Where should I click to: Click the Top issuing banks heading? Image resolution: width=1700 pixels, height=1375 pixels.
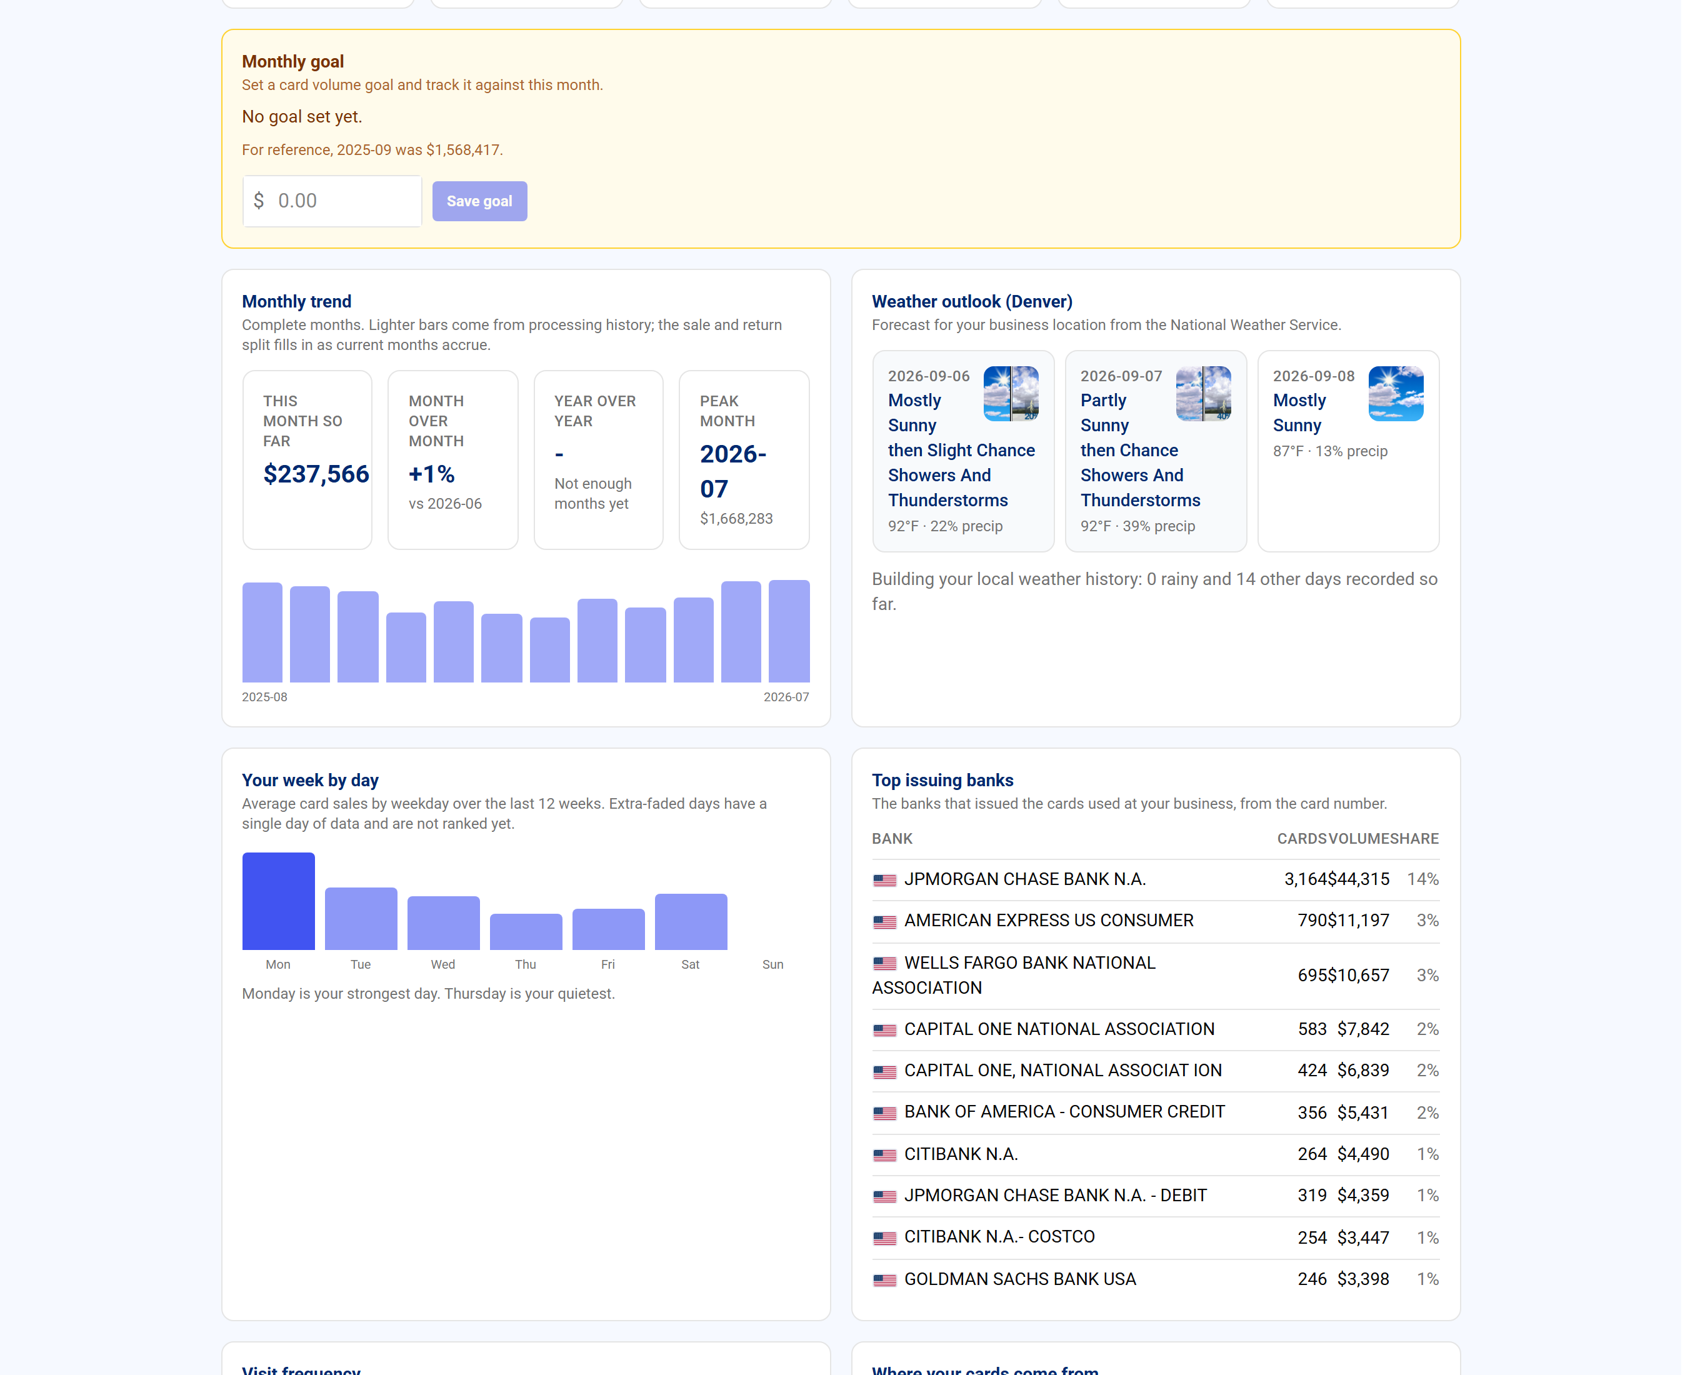(942, 780)
